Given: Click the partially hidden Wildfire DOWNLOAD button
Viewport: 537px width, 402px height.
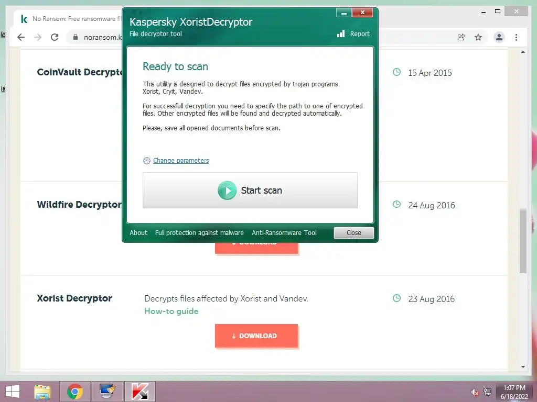Looking at the screenshot, I should click(256, 248).
